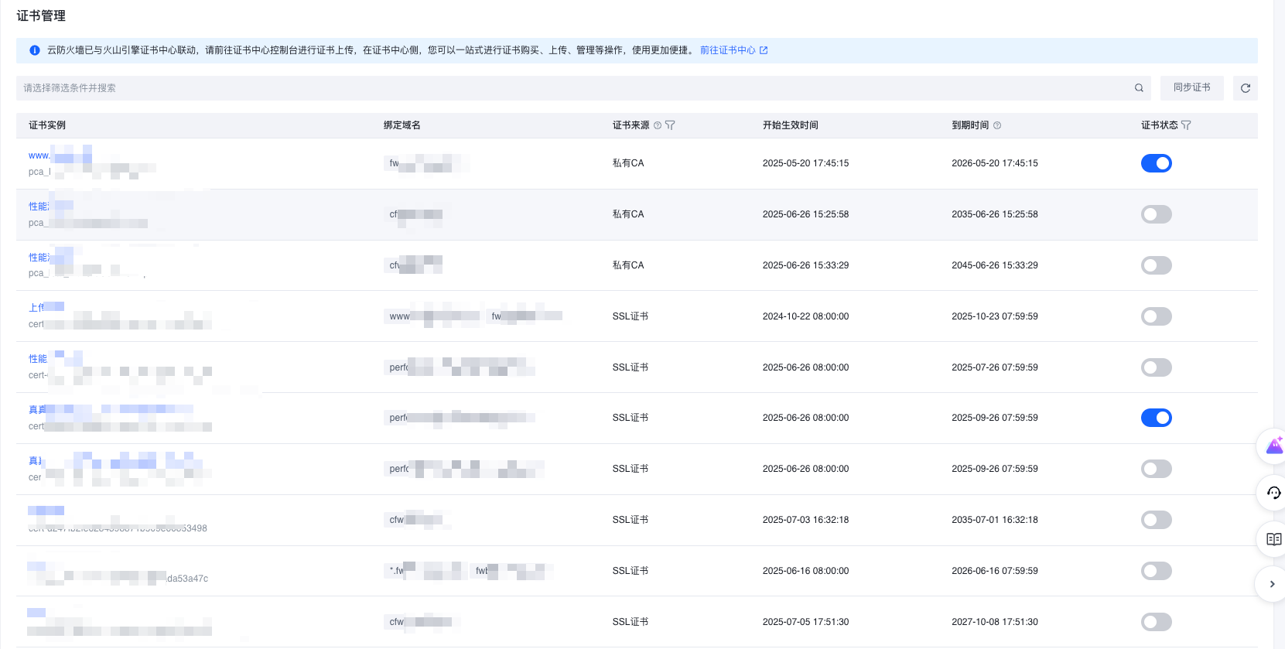Viewport: 1285px width, 649px height.
Task: Click the blue info icon in the banner
Action: coord(35,50)
